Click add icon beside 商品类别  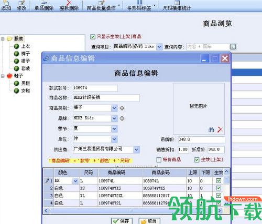click(122, 108)
